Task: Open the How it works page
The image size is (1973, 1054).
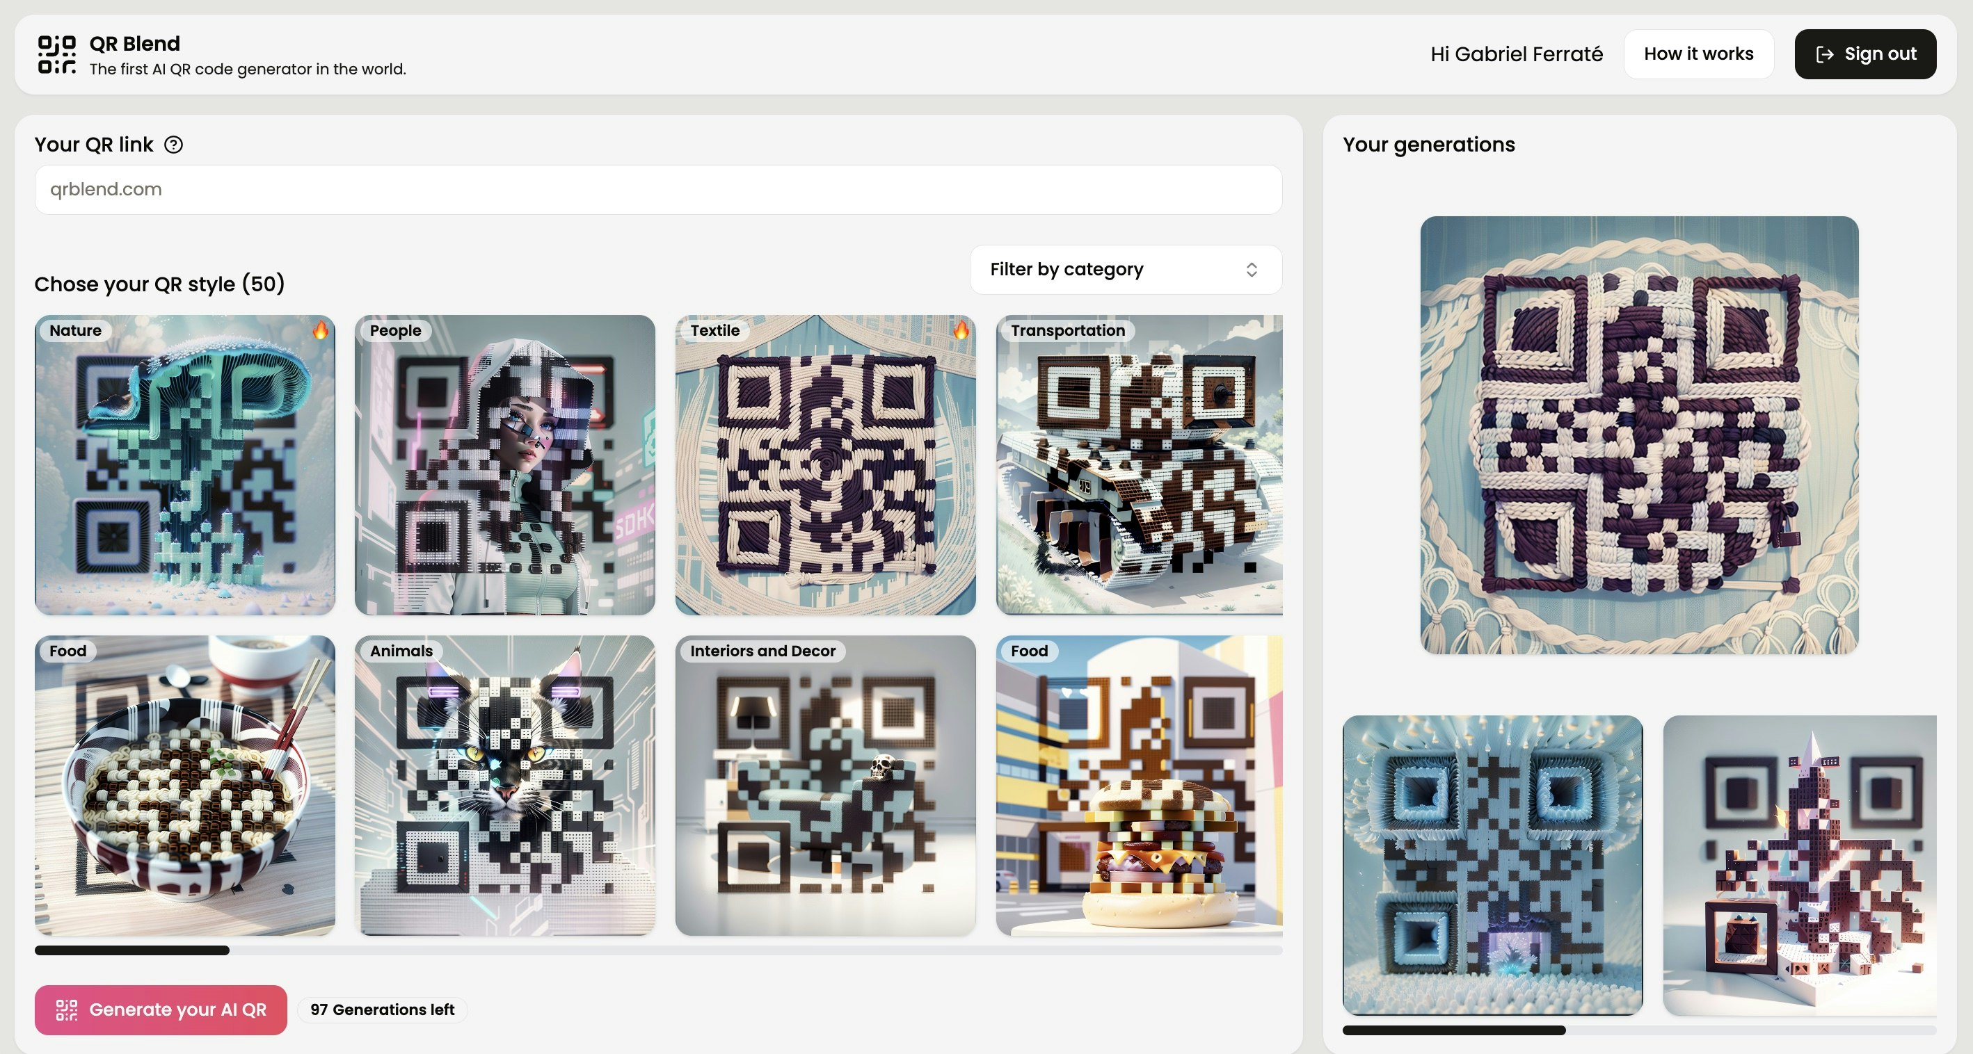Action: pos(1699,54)
